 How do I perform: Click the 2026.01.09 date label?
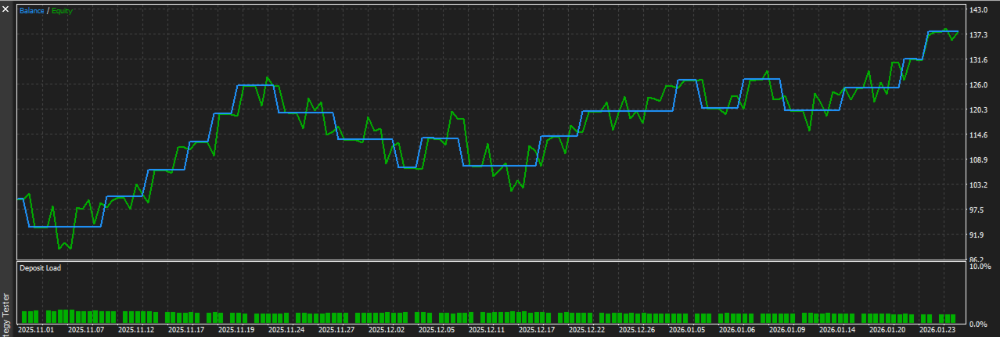787,330
